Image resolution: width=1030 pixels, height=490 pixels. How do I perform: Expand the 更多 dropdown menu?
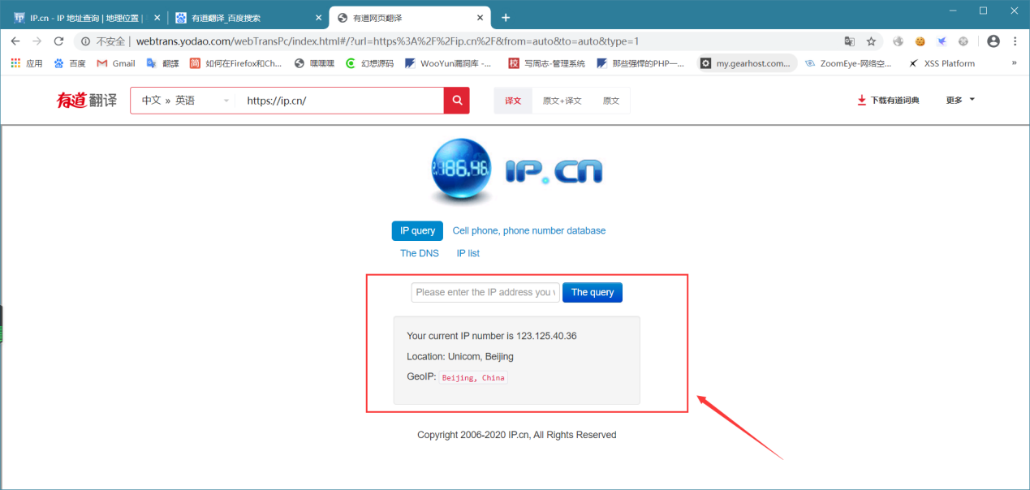point(960,101)
